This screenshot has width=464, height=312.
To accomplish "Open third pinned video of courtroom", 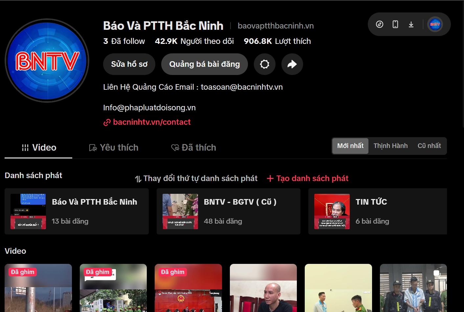I will 188,288.
